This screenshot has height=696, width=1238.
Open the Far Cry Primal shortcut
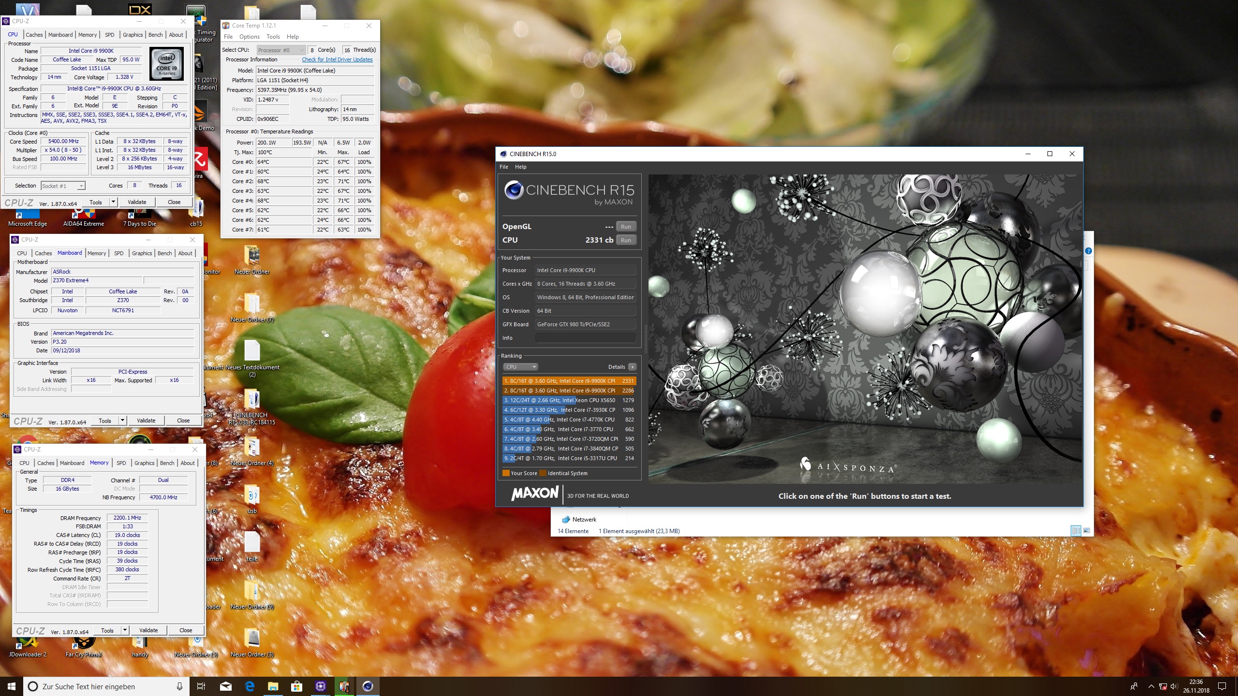click(84, 646)
